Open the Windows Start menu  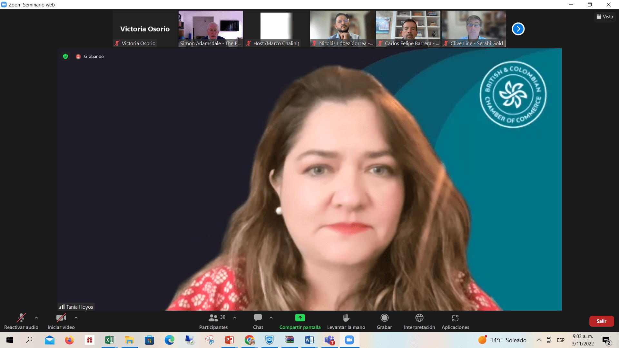coord(10,340)
